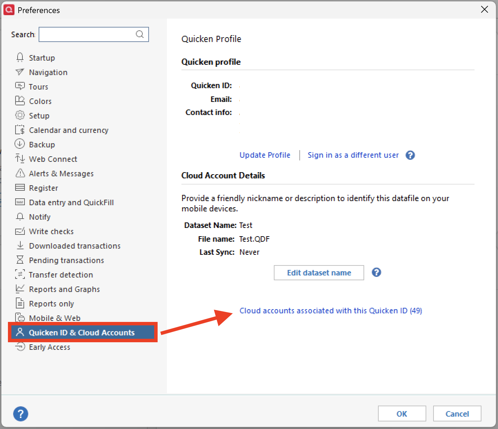Click the file name value Test.QDF

tap(255, 239)
